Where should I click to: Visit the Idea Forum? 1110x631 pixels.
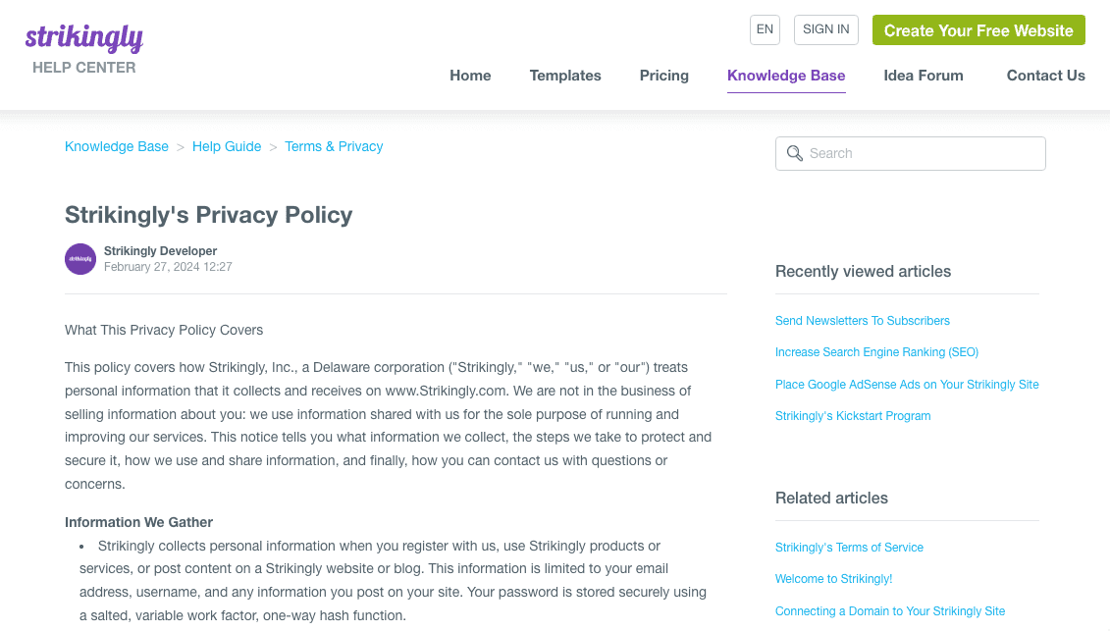[924, 76]
